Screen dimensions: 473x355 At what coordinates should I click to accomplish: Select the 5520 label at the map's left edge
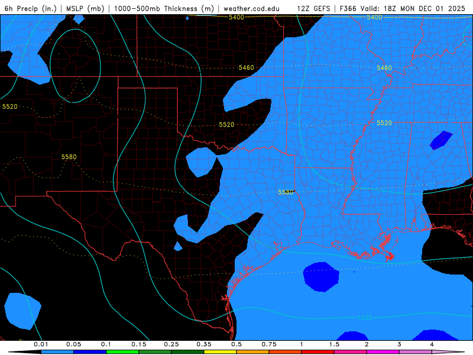coord(9,106)
